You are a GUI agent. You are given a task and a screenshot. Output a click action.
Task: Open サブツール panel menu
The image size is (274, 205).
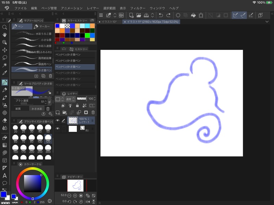(x=14, y=20)
